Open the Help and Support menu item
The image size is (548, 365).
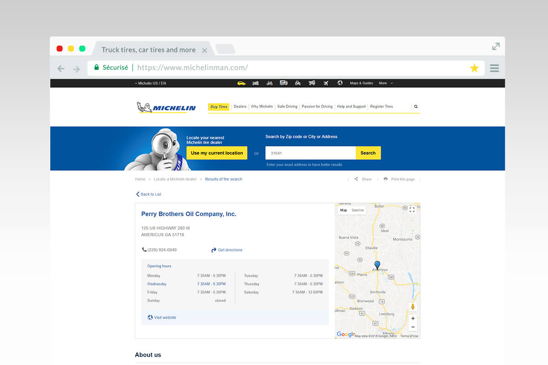coord(351,106)
